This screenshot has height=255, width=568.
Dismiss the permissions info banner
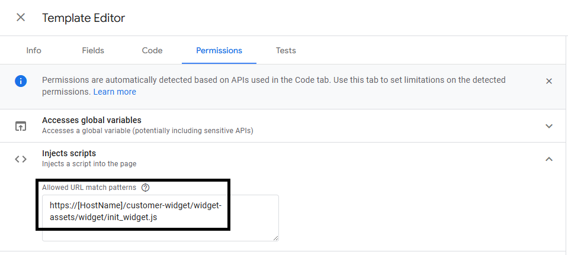click(x=549, y=81)
